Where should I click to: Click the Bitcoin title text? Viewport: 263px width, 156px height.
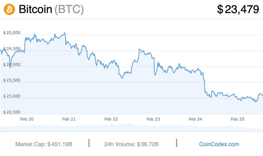(36, 9)
